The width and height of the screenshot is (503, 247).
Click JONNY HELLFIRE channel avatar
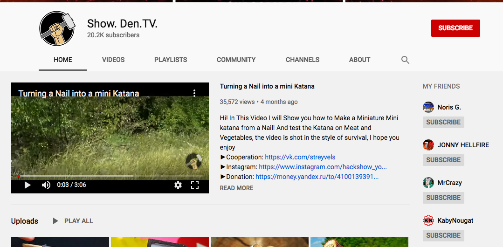pyautogui.click(x=428, y=145)
